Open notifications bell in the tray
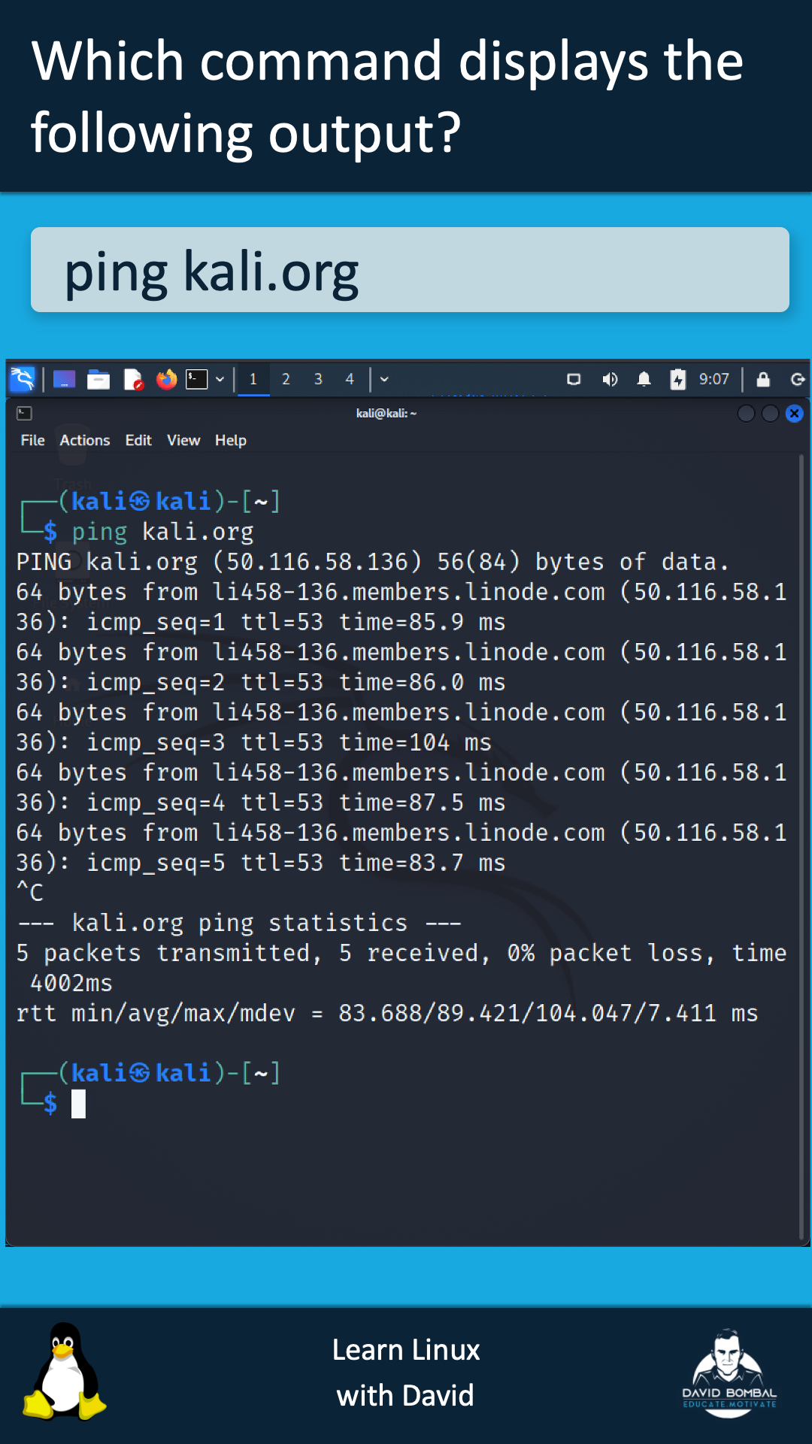This screenshot has width=812, height=1444. [x=644, y=379]
